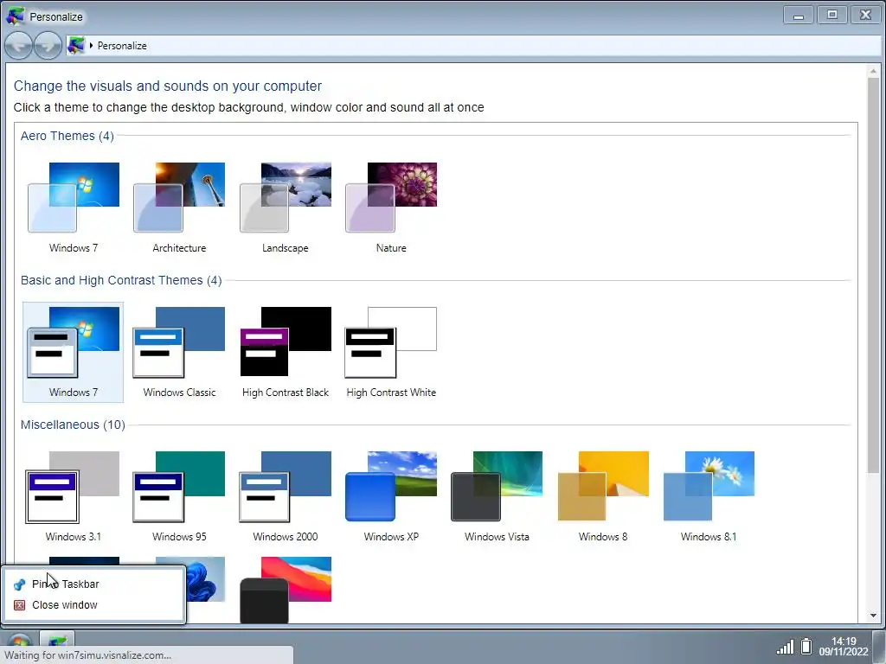The width and height of the screenshot is (886, 664).
Task: Minimize the Personalize window
Action: [799, 16]
